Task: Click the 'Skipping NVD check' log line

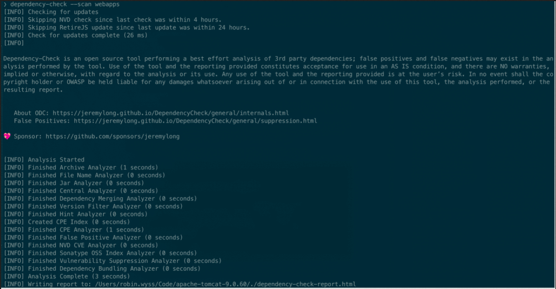Action: pos(113,20)
